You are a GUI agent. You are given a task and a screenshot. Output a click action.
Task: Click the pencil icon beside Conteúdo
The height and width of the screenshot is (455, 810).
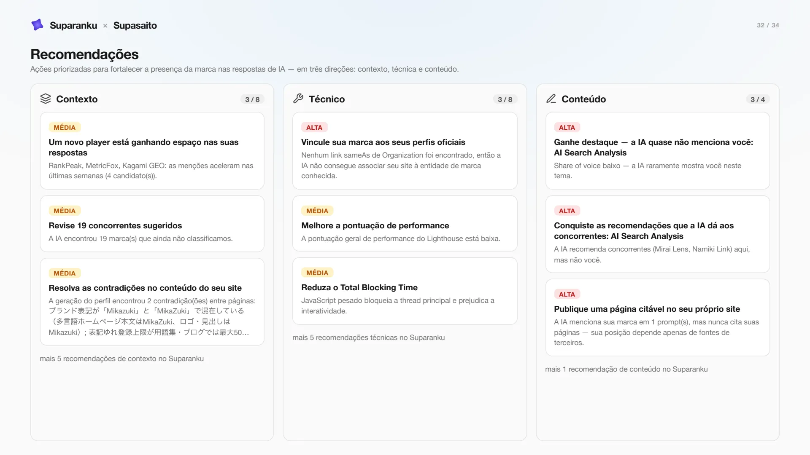[551, 99]
